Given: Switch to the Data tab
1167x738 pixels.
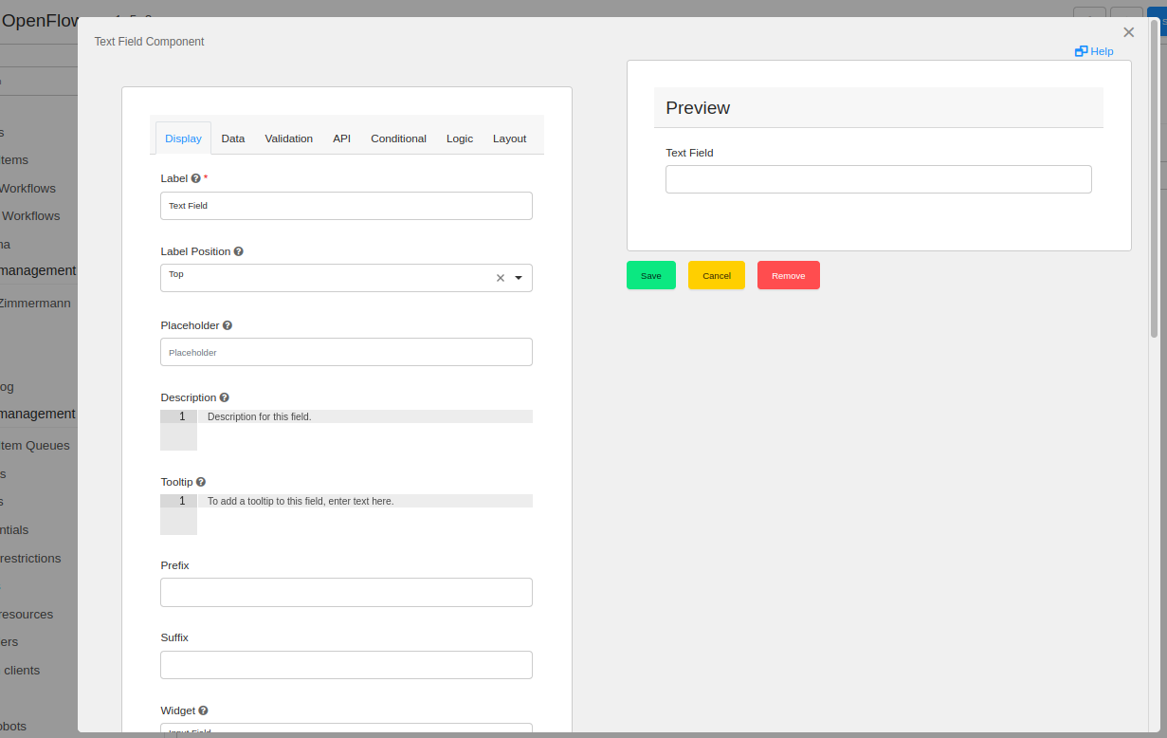Looking at the screenshot, I should (x=232, y=138).
